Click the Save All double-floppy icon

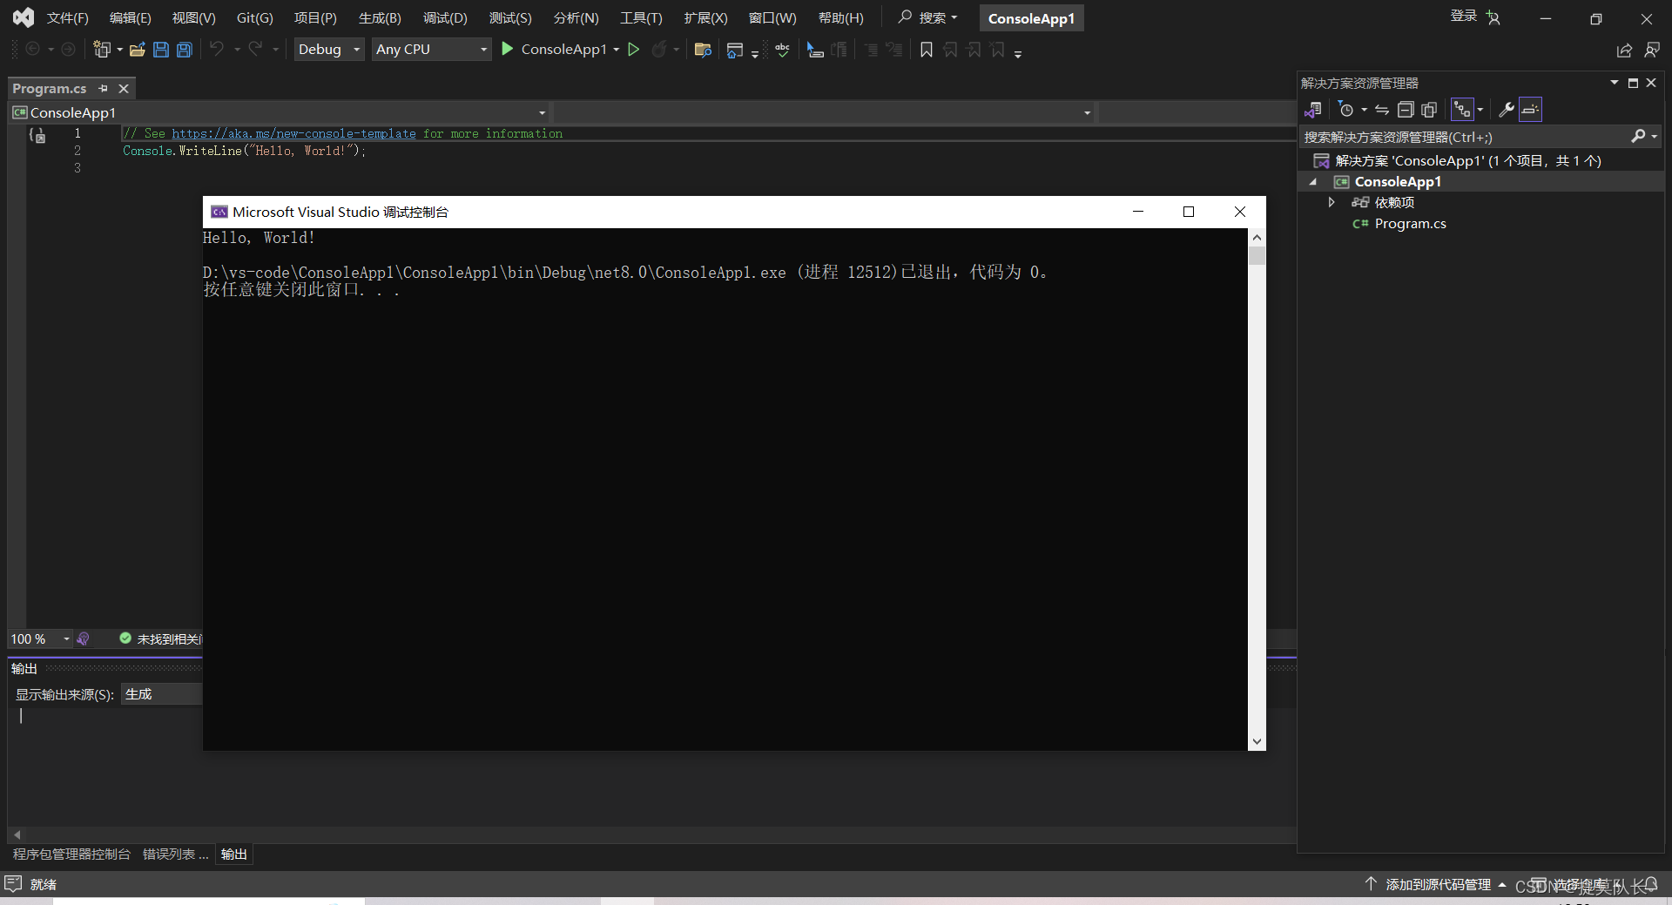pos(185,50)
